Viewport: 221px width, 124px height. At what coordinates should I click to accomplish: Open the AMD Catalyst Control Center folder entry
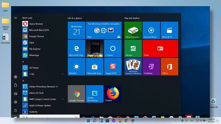coord(42,99)
